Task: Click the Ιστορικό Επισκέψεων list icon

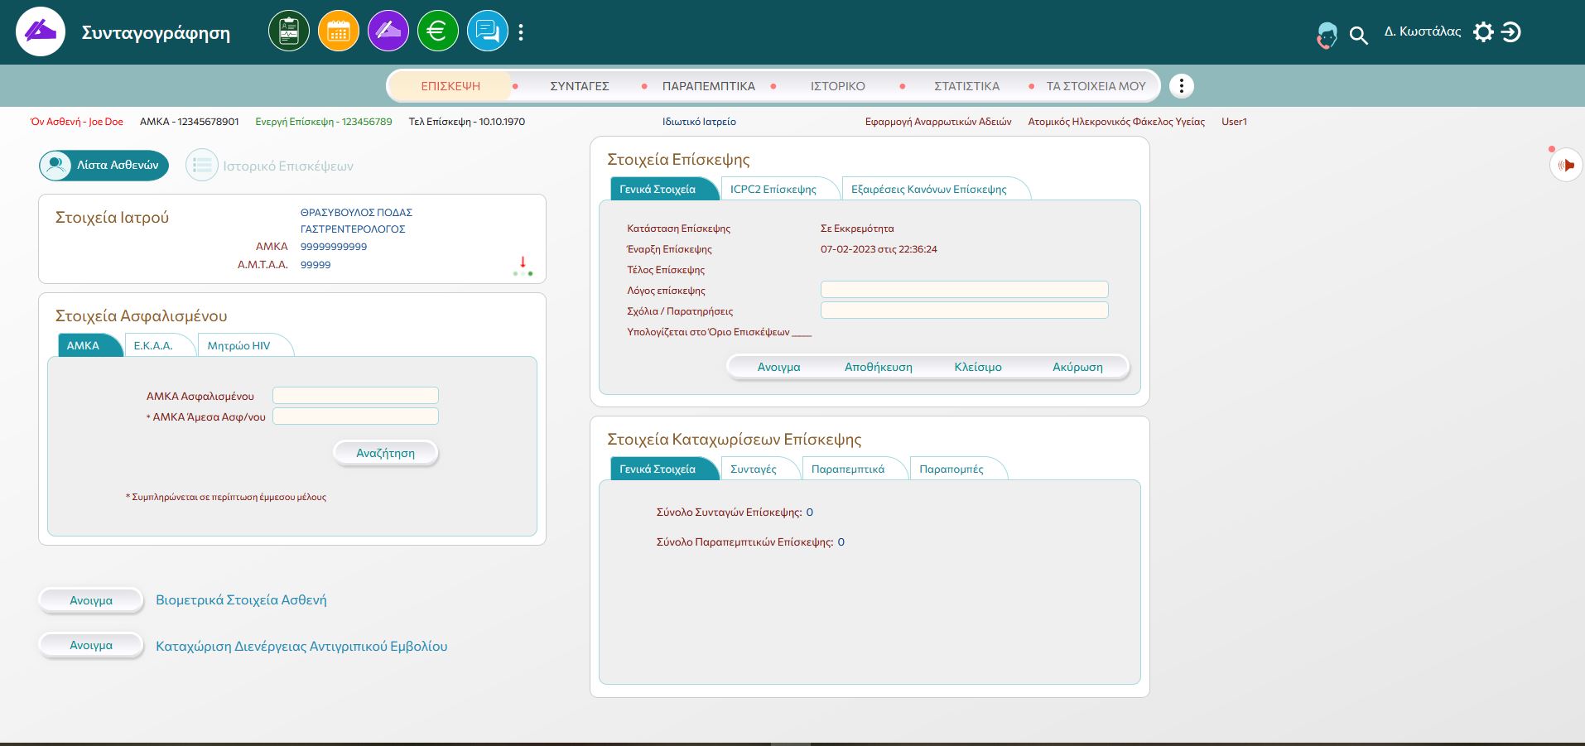Action: [x=201, y=166]
